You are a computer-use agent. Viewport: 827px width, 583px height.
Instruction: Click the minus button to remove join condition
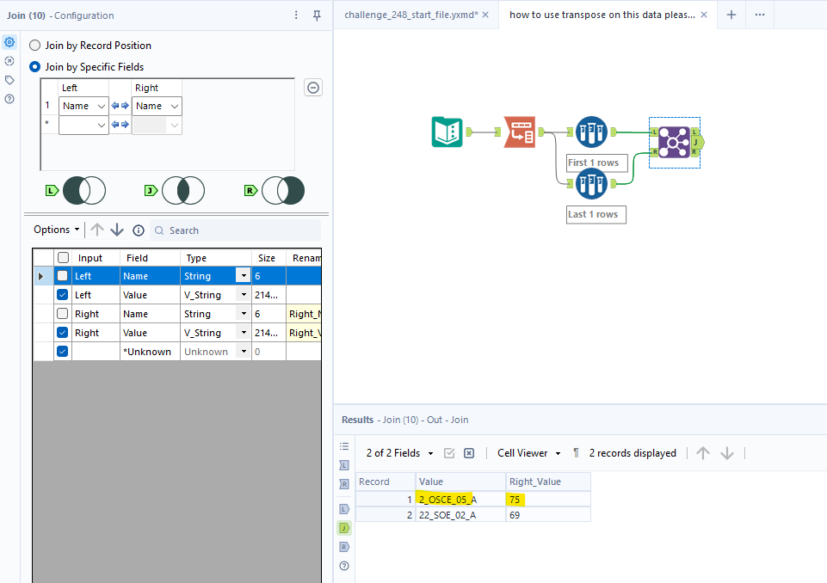312,87
